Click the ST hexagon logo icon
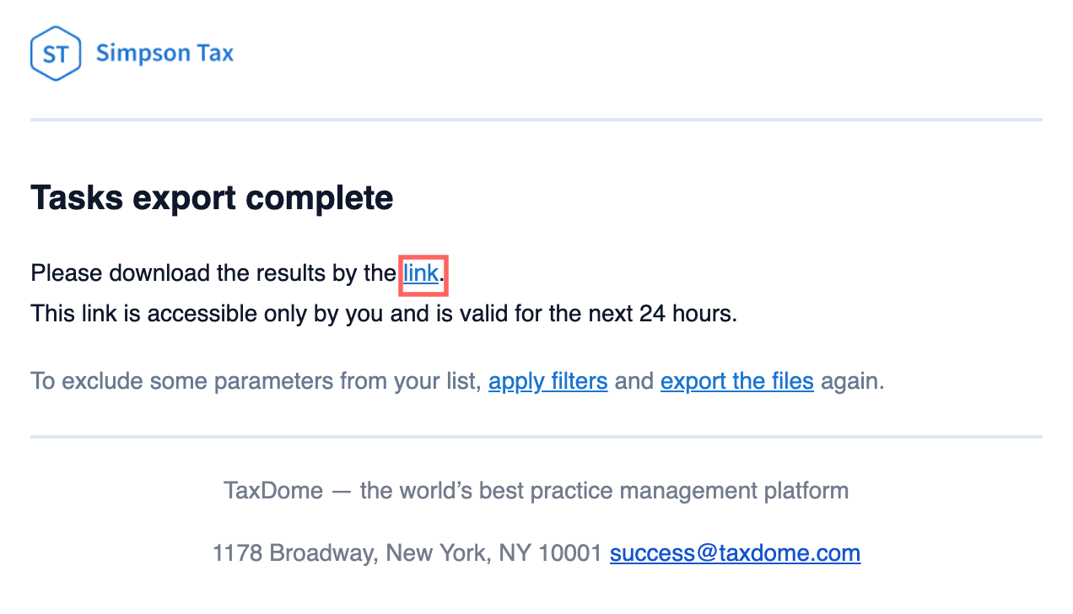Image resolution: width=1073 pixels, height=614 pixels. click(56, 54)
